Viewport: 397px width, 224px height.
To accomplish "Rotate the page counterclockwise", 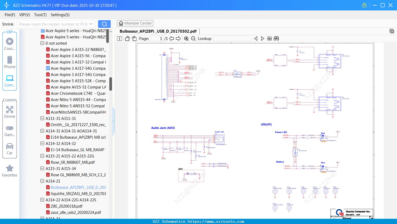I will (127, 39).
